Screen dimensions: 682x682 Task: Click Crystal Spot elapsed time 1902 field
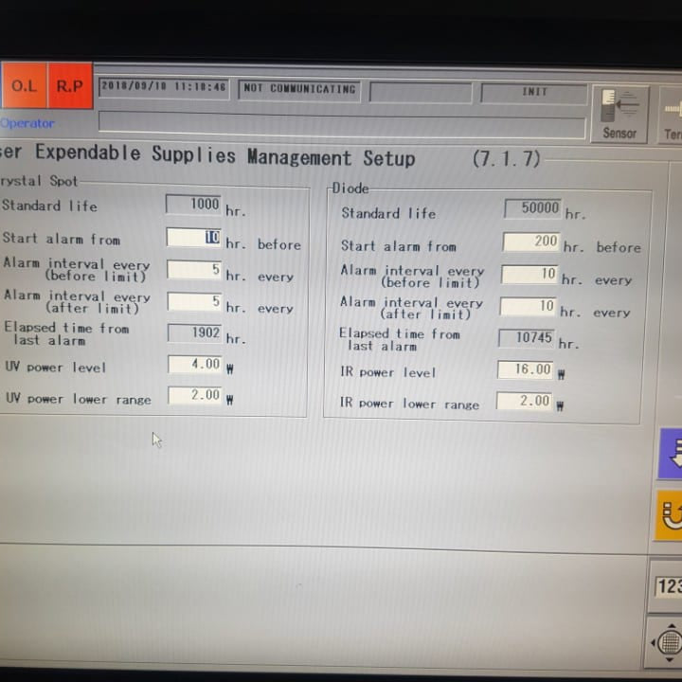pos(195,332)
